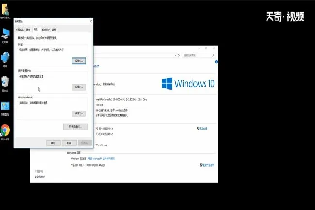The width and height of the screenshot is (315, 210).
Task: Open the Microsoft software license terms link
Action: (101, 159)
